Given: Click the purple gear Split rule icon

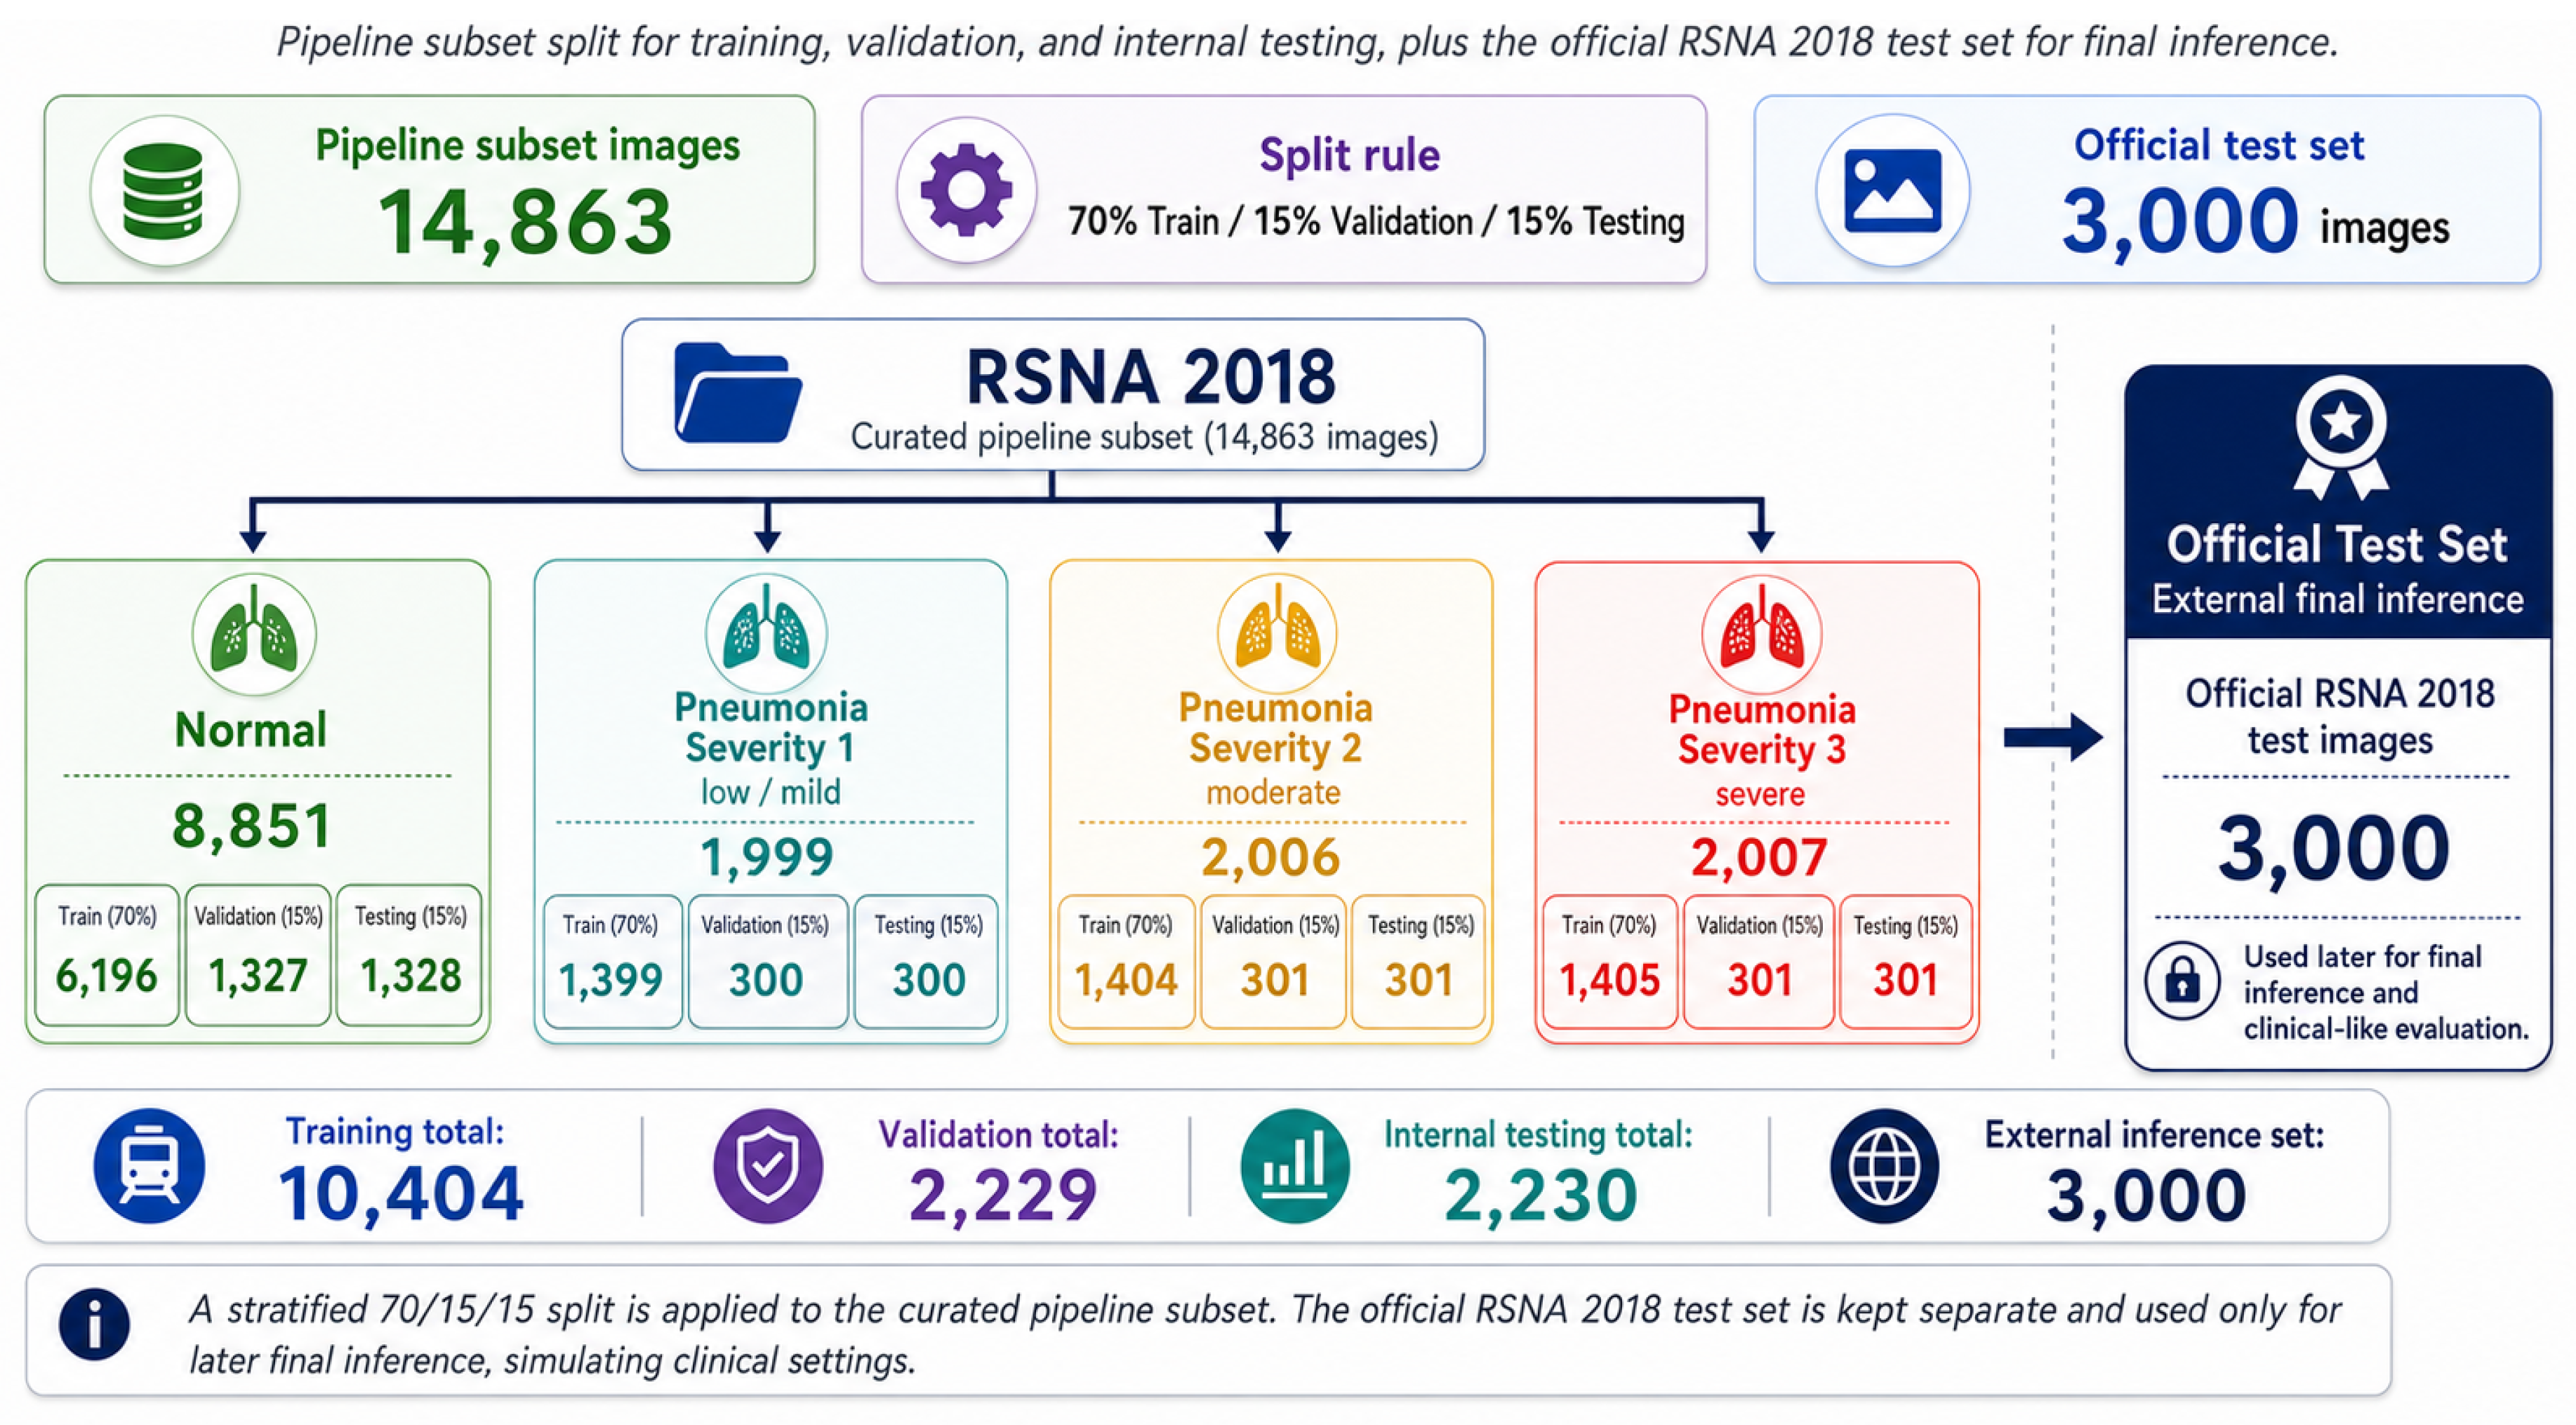Looking at the screenshot, I should point(966,190).
